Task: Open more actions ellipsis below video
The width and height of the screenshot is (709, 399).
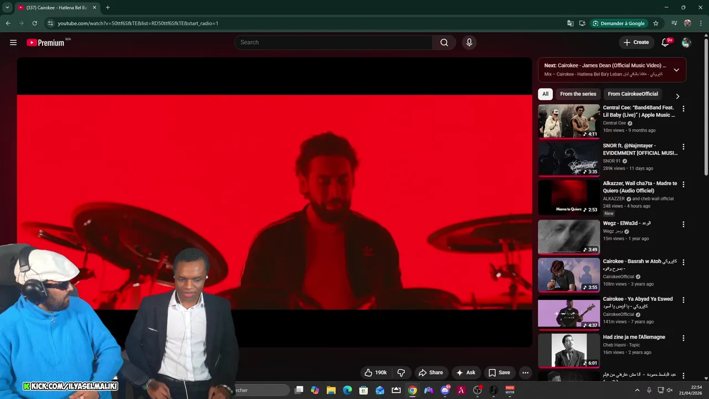Action: (525, 372)
